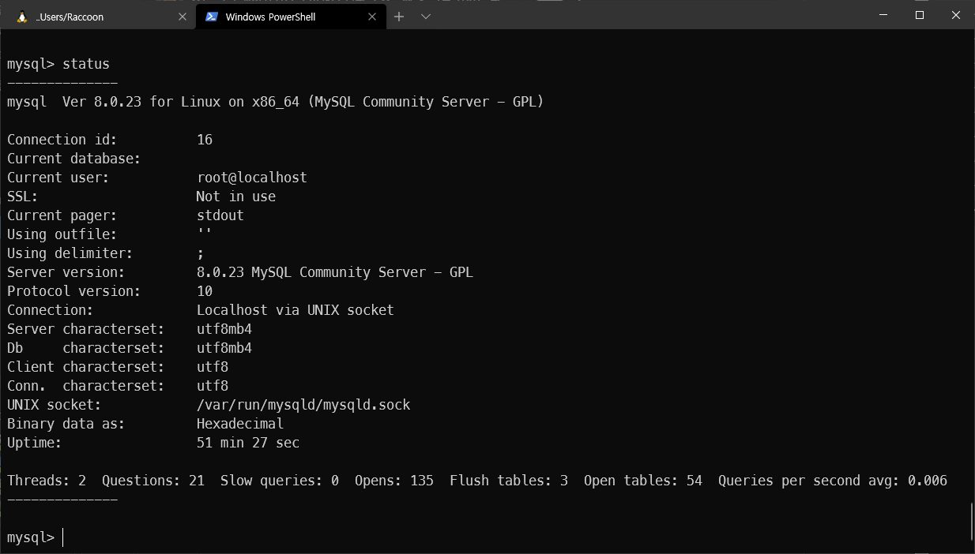This screenshot has width=975, height=554.
Task: Close the terminal window
Action: pos(956,15)
